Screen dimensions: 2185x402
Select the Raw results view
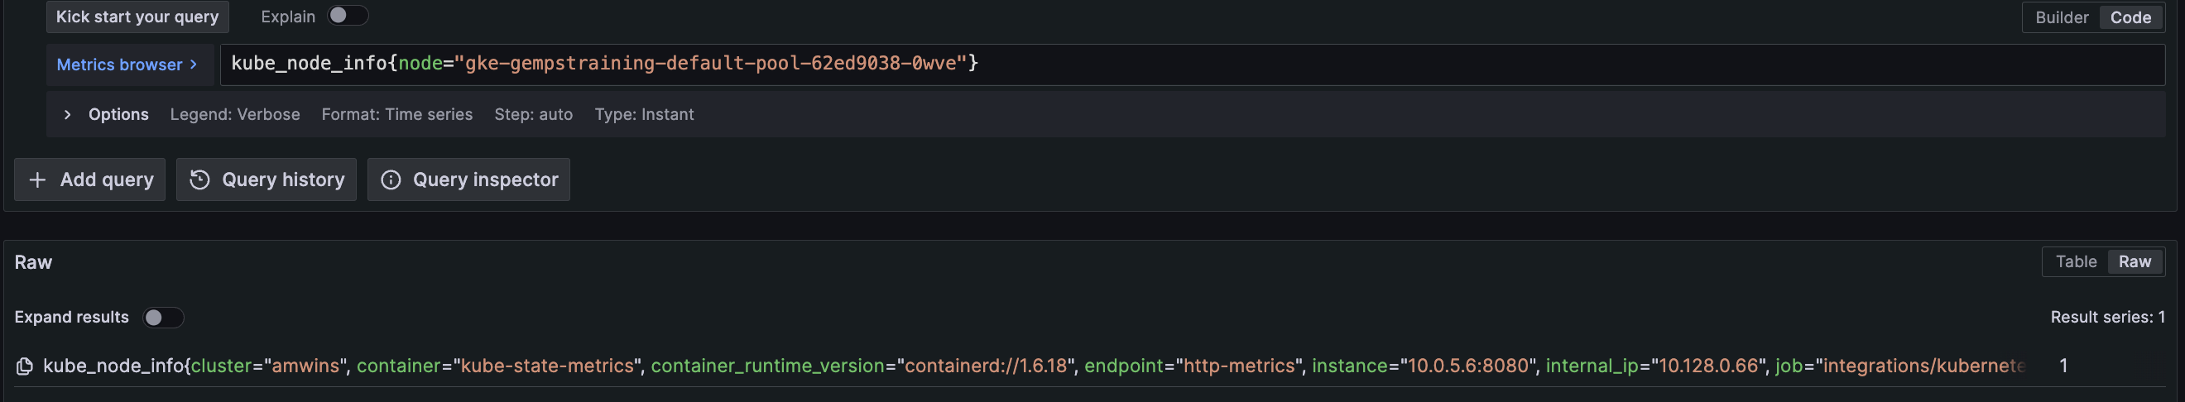click(2135, 262)
